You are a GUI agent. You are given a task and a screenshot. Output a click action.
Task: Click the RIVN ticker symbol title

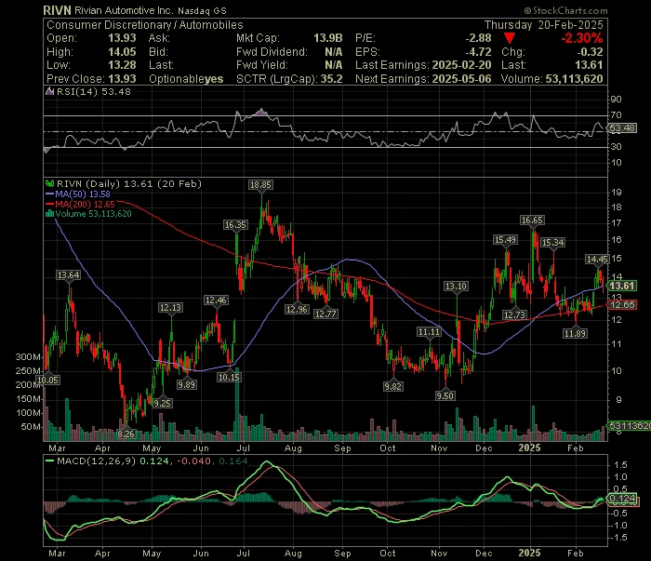(58, 10)
